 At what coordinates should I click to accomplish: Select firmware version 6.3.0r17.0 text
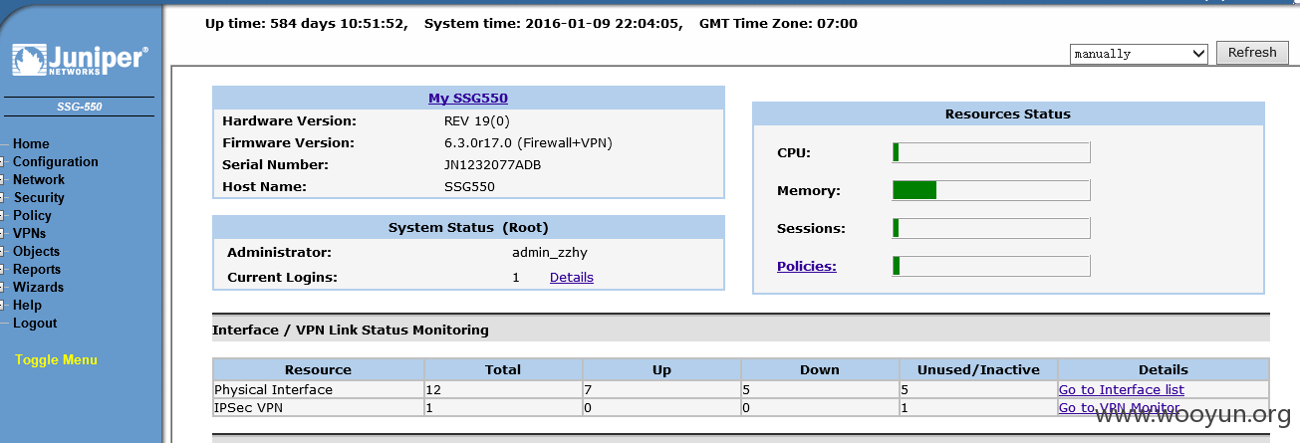point(528,142)
